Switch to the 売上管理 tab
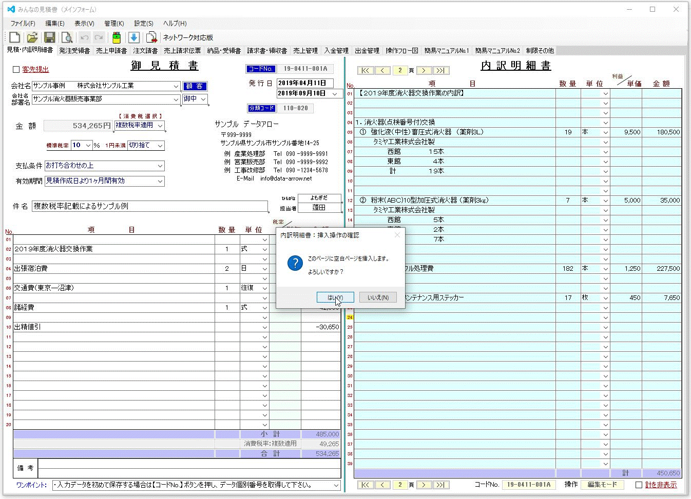Screen dimensions: 691x499 coord(305,51)
